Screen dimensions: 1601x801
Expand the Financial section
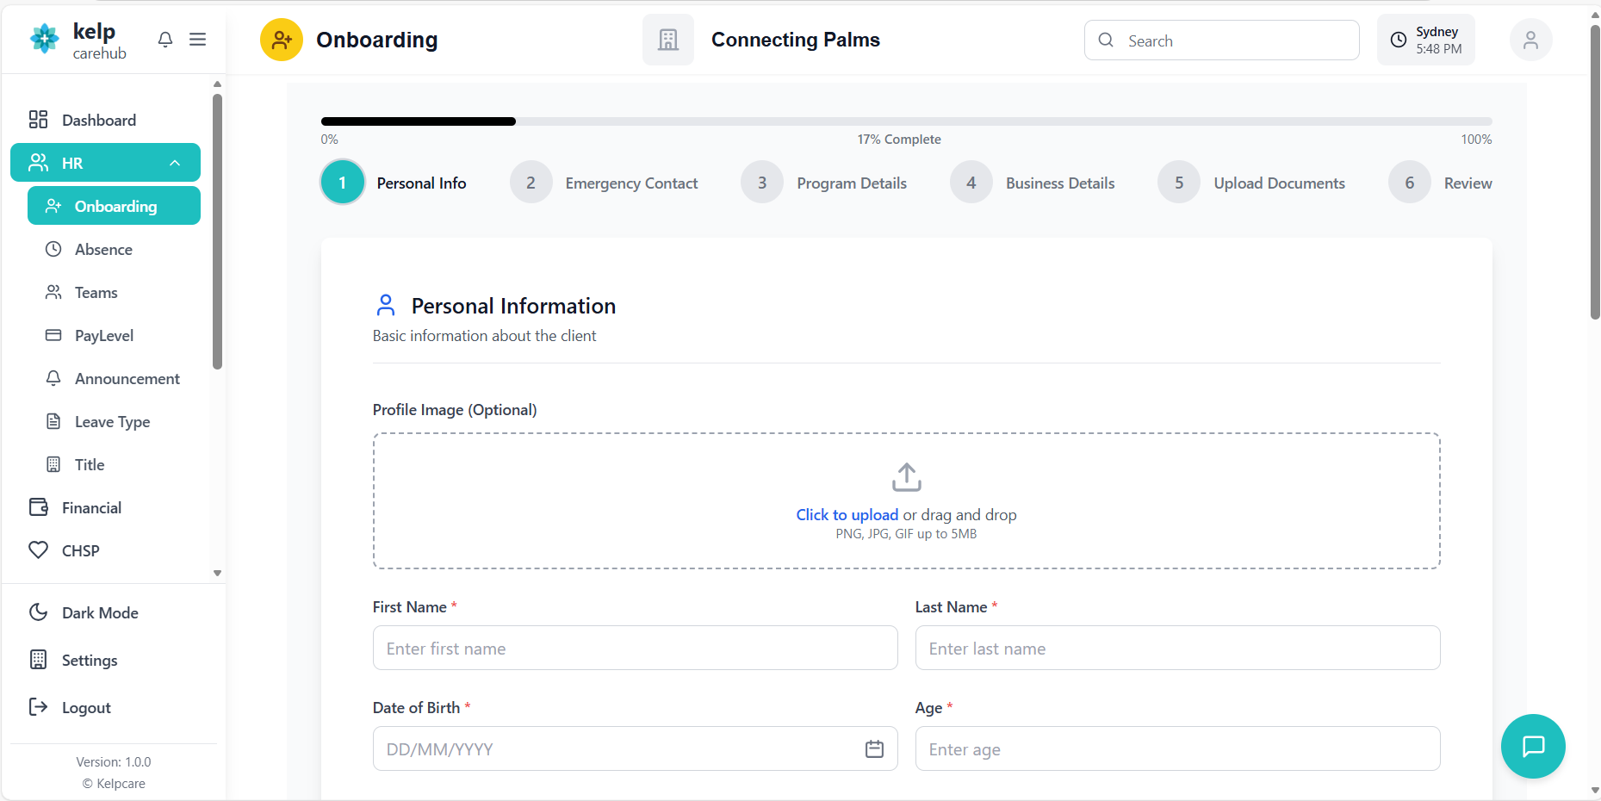pyautogui.click(x=90, y=507)
